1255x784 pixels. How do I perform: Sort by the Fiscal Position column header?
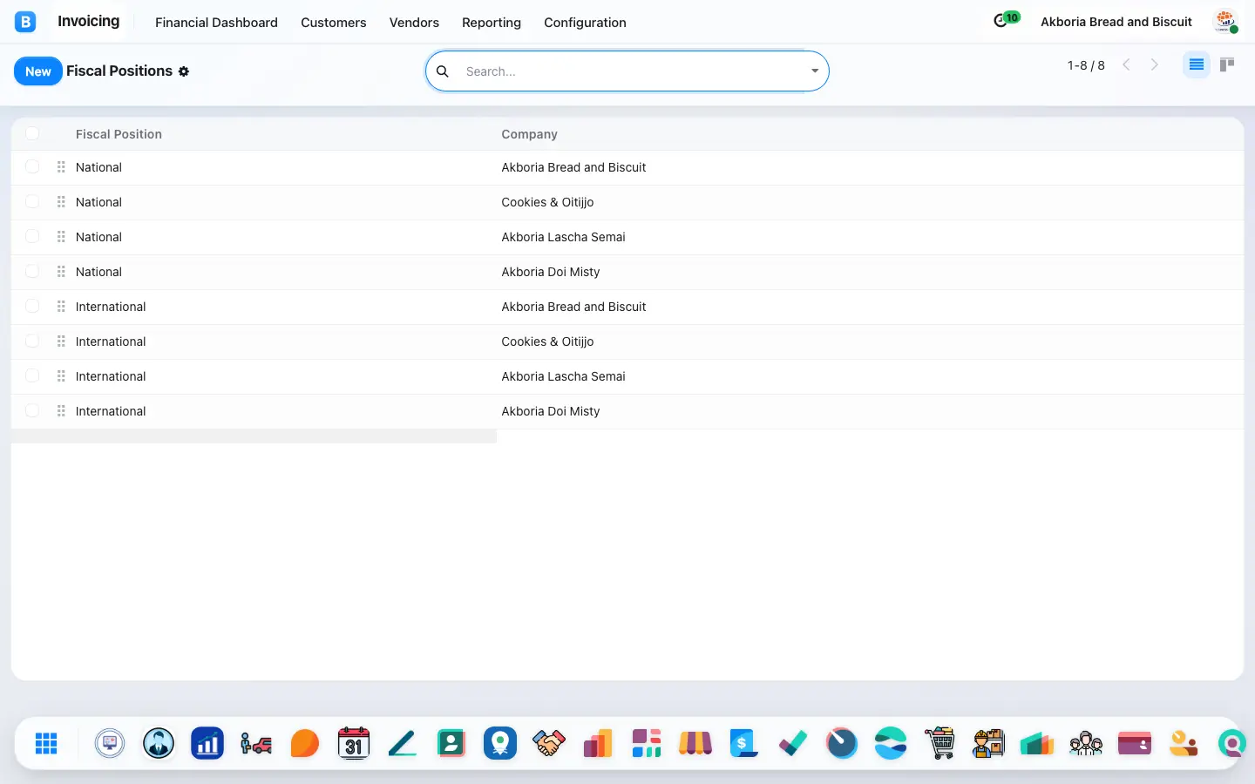pos(119,134)
